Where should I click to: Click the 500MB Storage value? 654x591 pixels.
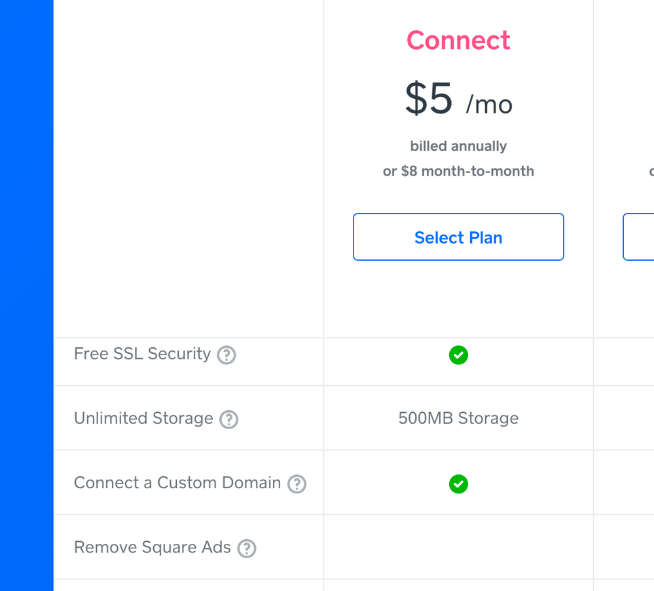(x=458, y=419)
